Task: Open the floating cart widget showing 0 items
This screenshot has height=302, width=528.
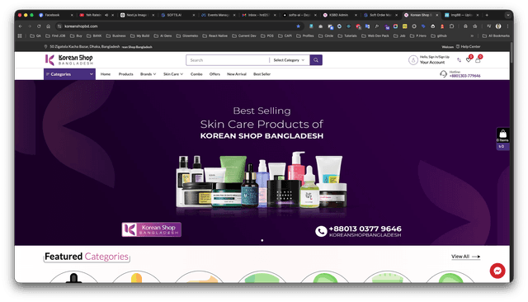Action: click(502, 139)
